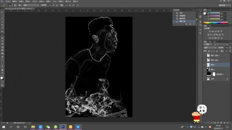Viewport: 232px width, 130px height.
Task: Add a Levels adjustment
Action: point(213,32)
